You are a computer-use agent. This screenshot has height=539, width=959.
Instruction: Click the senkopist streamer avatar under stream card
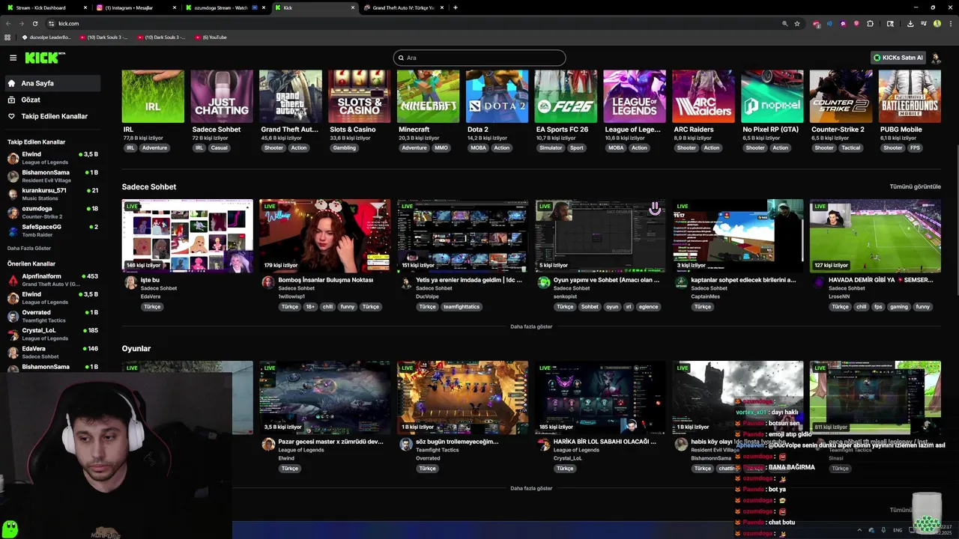[544, 282]
